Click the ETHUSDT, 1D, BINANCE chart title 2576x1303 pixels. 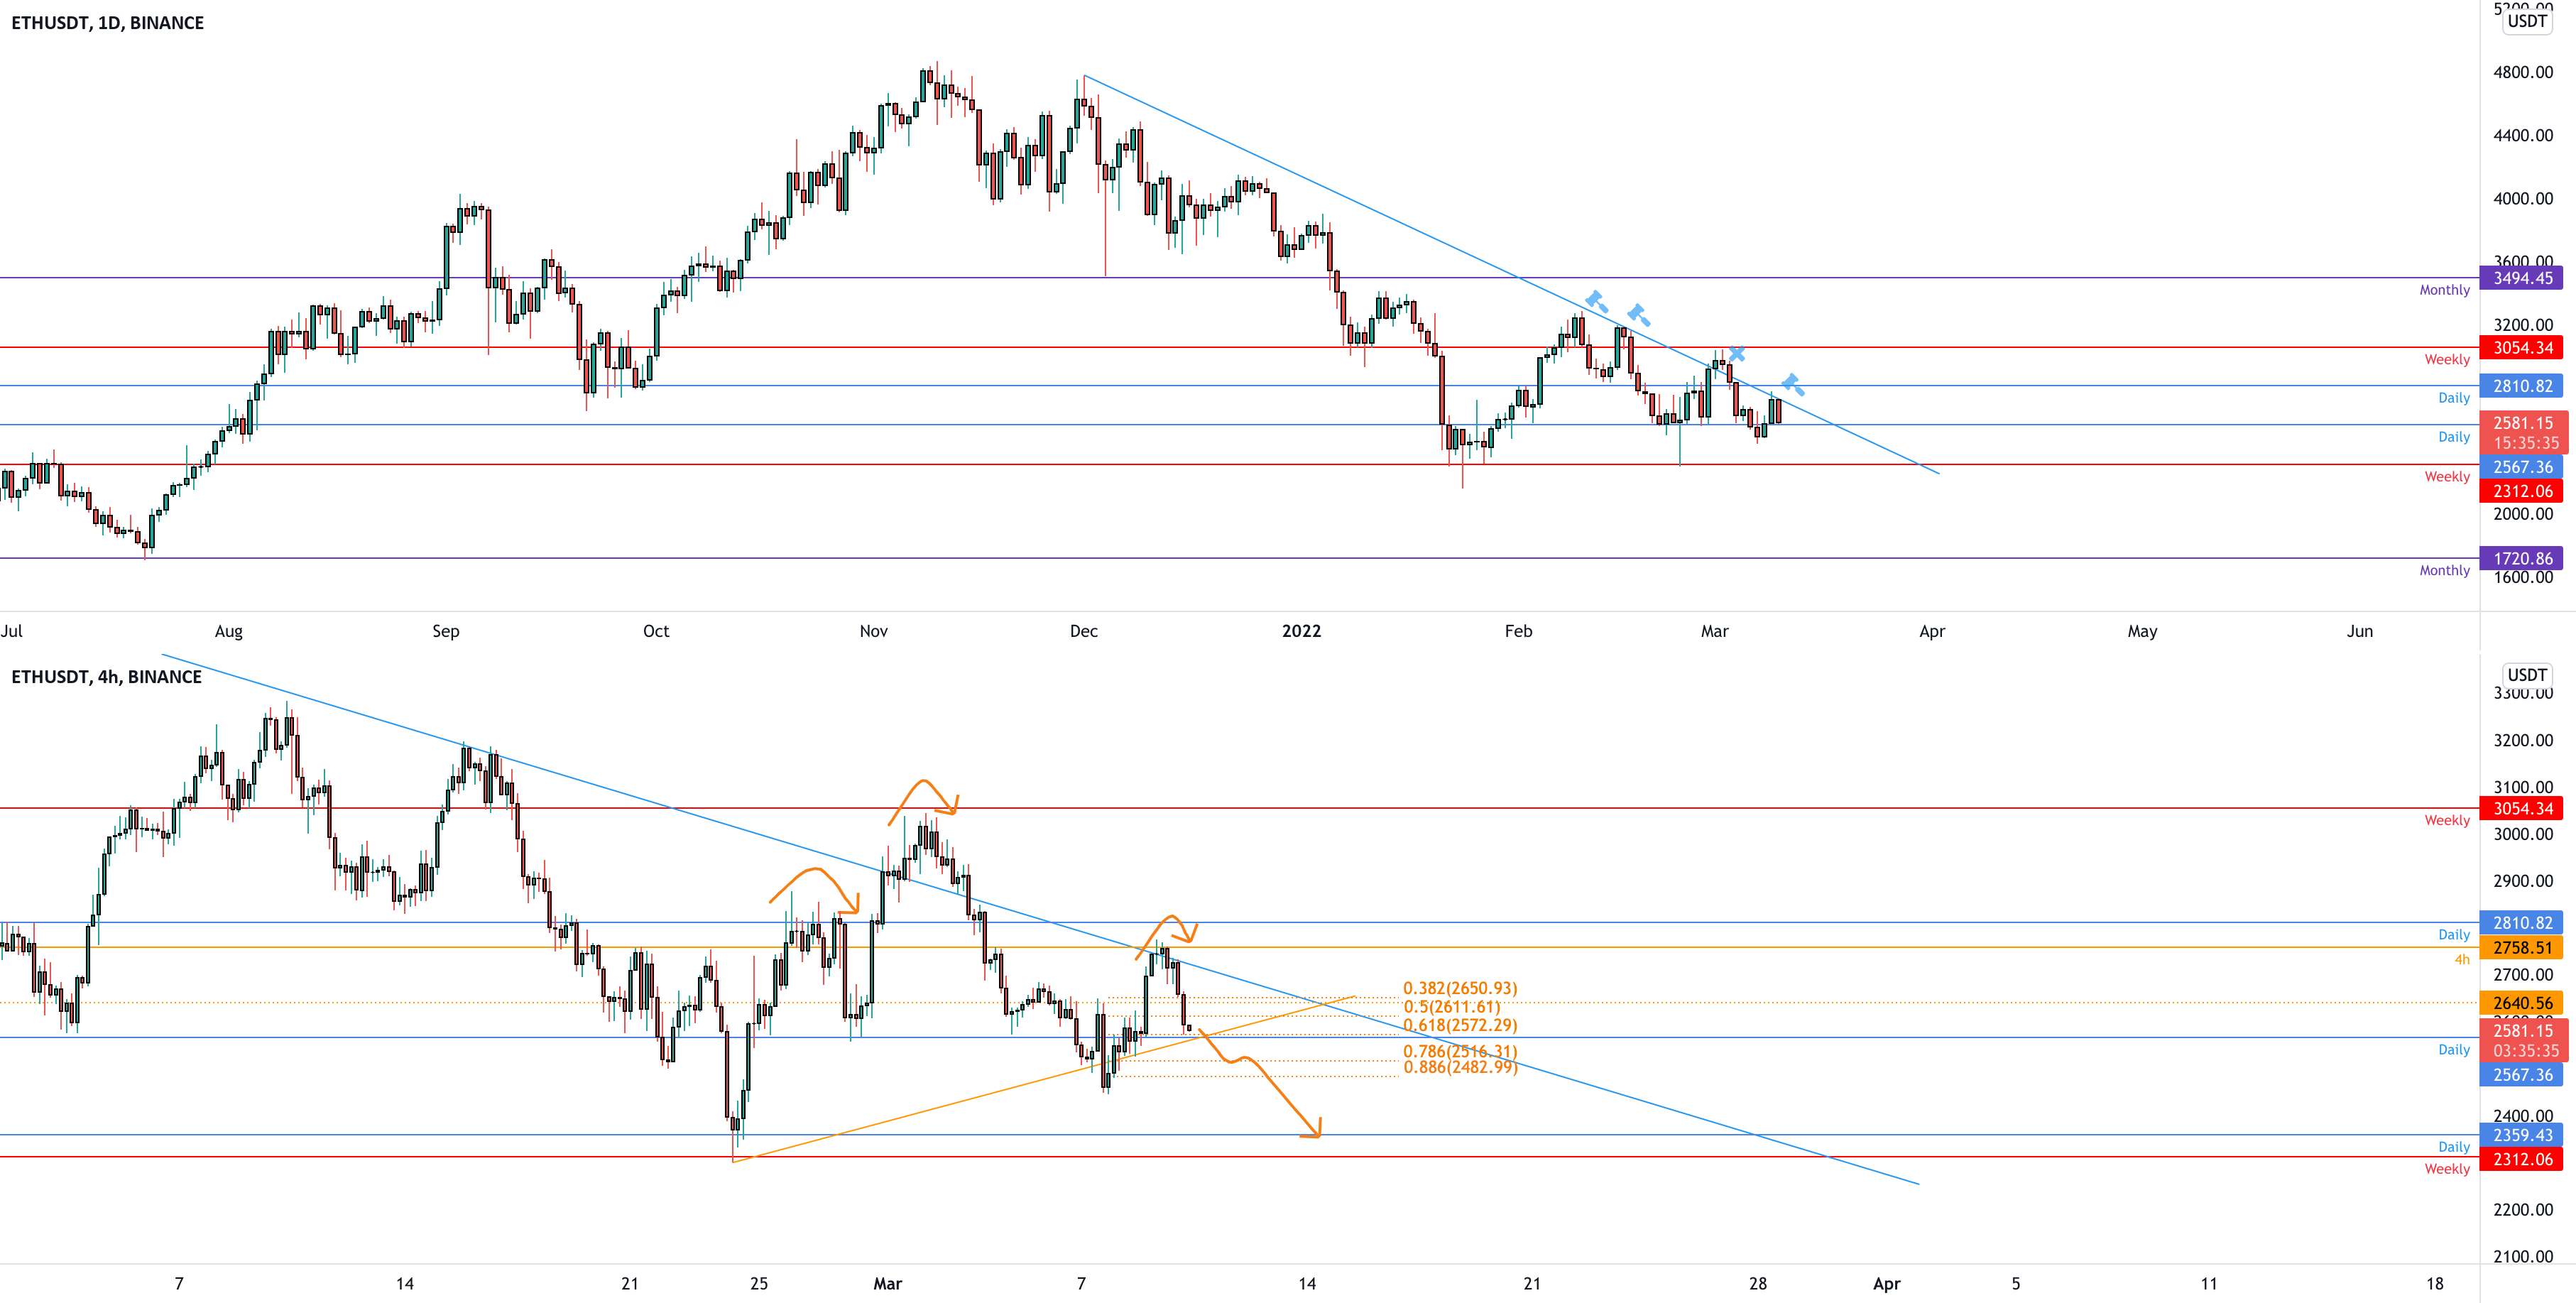(107, 23)
